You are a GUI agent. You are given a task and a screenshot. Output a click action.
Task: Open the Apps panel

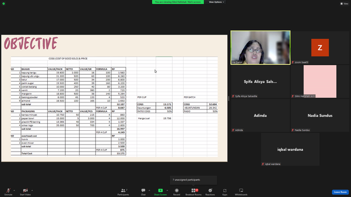[225, 192]
